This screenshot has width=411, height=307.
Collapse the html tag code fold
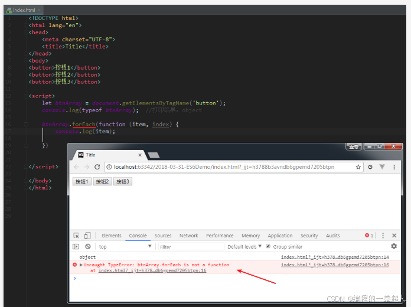coord(26,25)
